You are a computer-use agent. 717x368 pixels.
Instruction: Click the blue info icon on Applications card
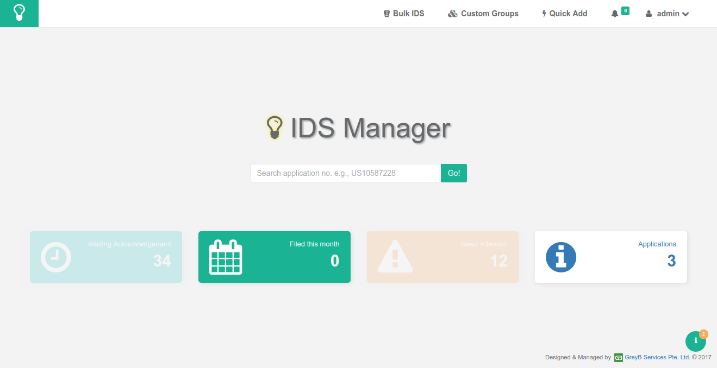[x=561, y=257]
